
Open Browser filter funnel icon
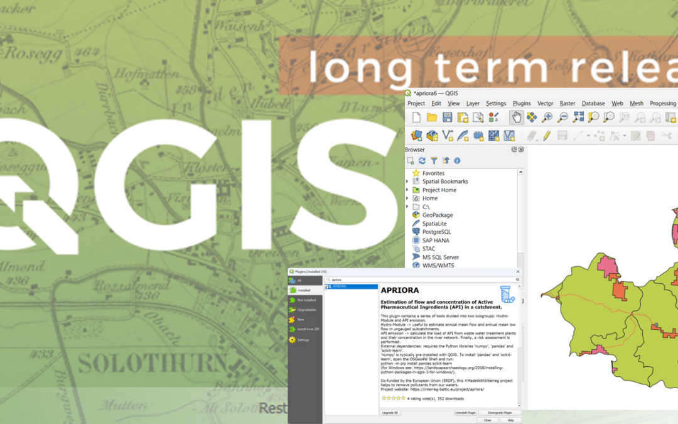(434, 161)
